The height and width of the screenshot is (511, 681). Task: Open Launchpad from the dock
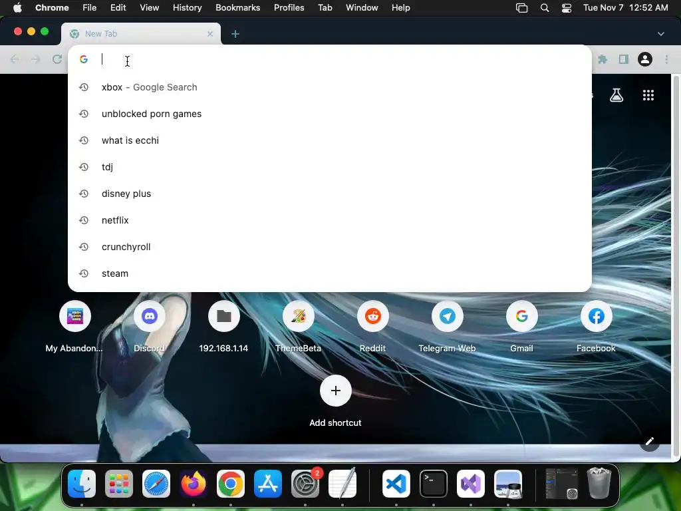119,484
